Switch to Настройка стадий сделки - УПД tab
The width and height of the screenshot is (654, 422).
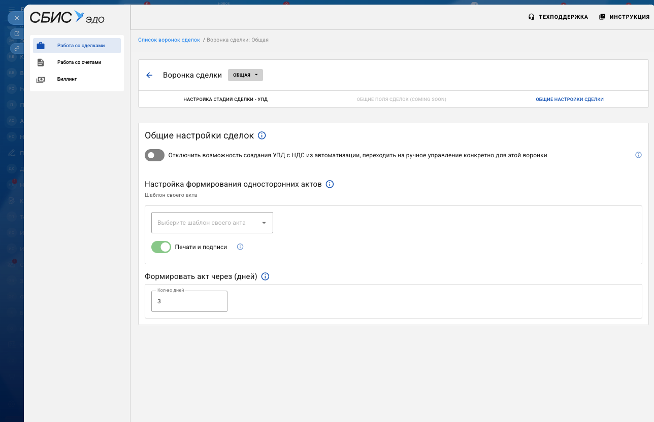coord(225,99)
